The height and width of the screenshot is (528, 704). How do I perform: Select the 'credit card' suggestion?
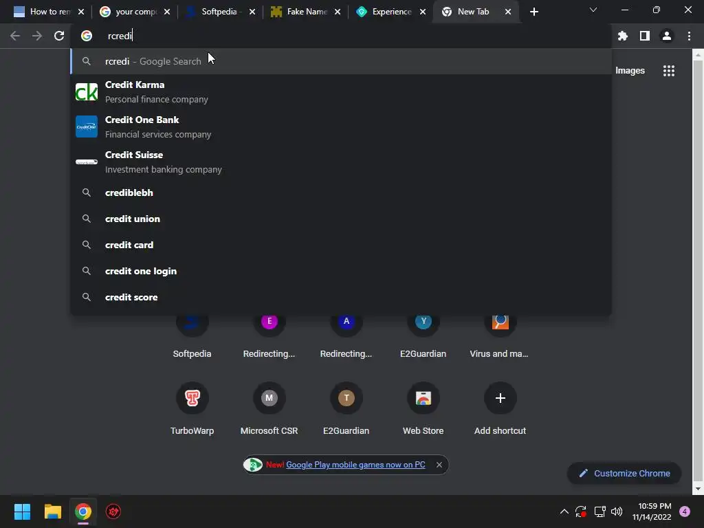pos(341,245)
